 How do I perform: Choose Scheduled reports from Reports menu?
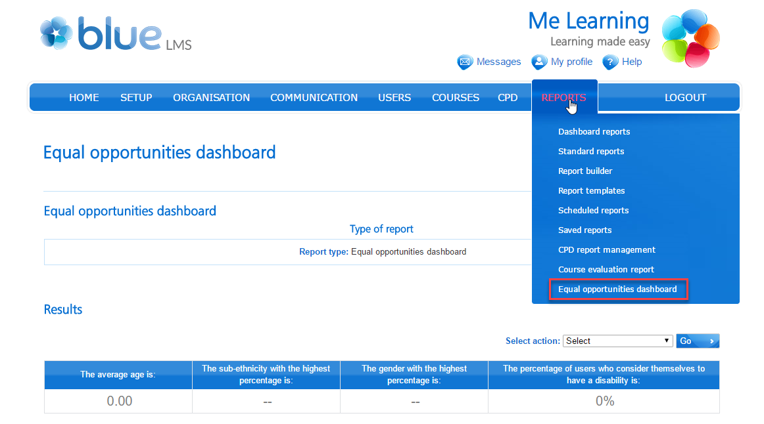[x=594, y=211]
